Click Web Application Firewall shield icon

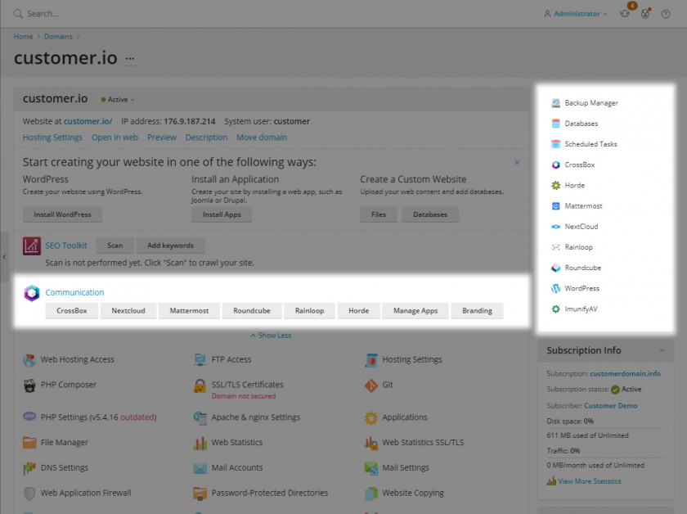point(29,494)
